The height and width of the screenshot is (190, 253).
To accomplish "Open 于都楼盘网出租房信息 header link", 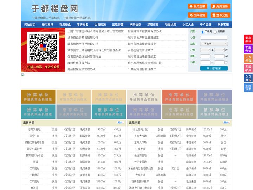I will point(77,18).
